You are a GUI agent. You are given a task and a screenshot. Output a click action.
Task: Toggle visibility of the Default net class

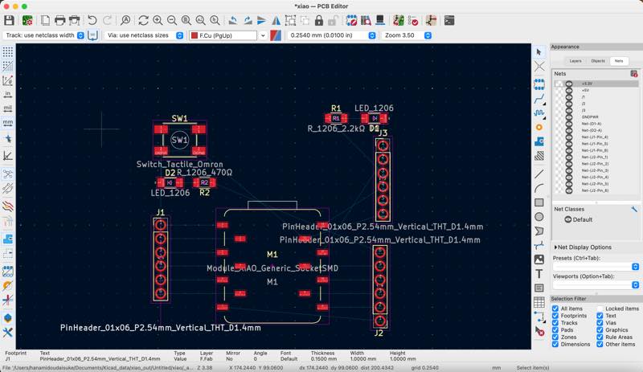click(x=568, y=219)
